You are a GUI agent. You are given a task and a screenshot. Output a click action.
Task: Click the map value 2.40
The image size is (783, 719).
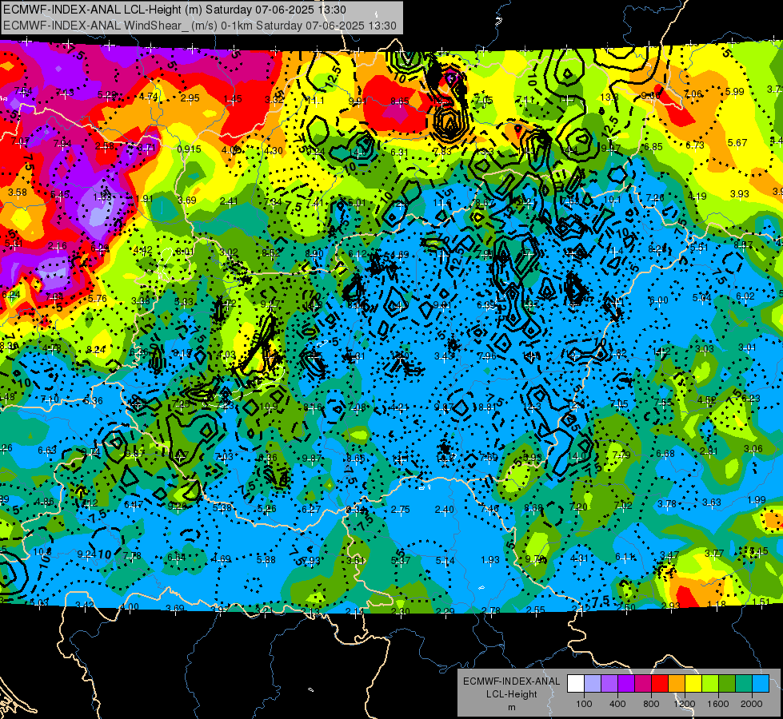tap(444, 510)
